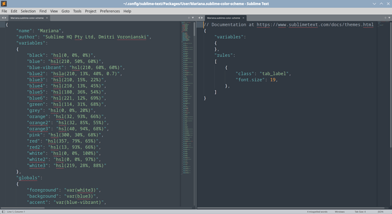Click right pane horizontal scrollbar
The height and width of the screenshot is (214, 392).
pos(290,208)
